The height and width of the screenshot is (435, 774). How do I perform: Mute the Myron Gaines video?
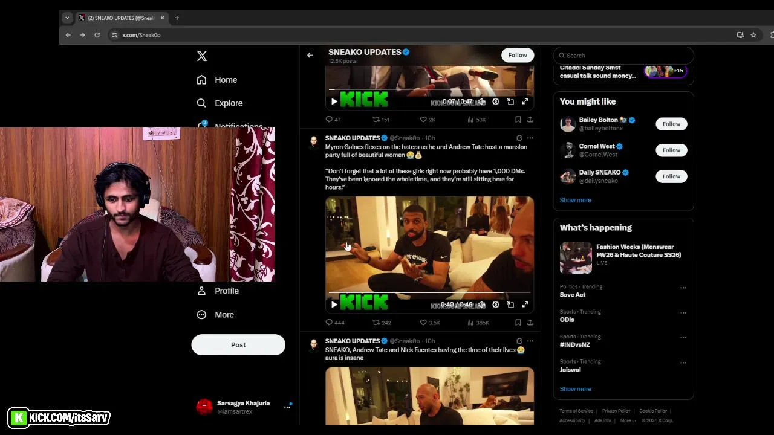[x=481, y=304]
